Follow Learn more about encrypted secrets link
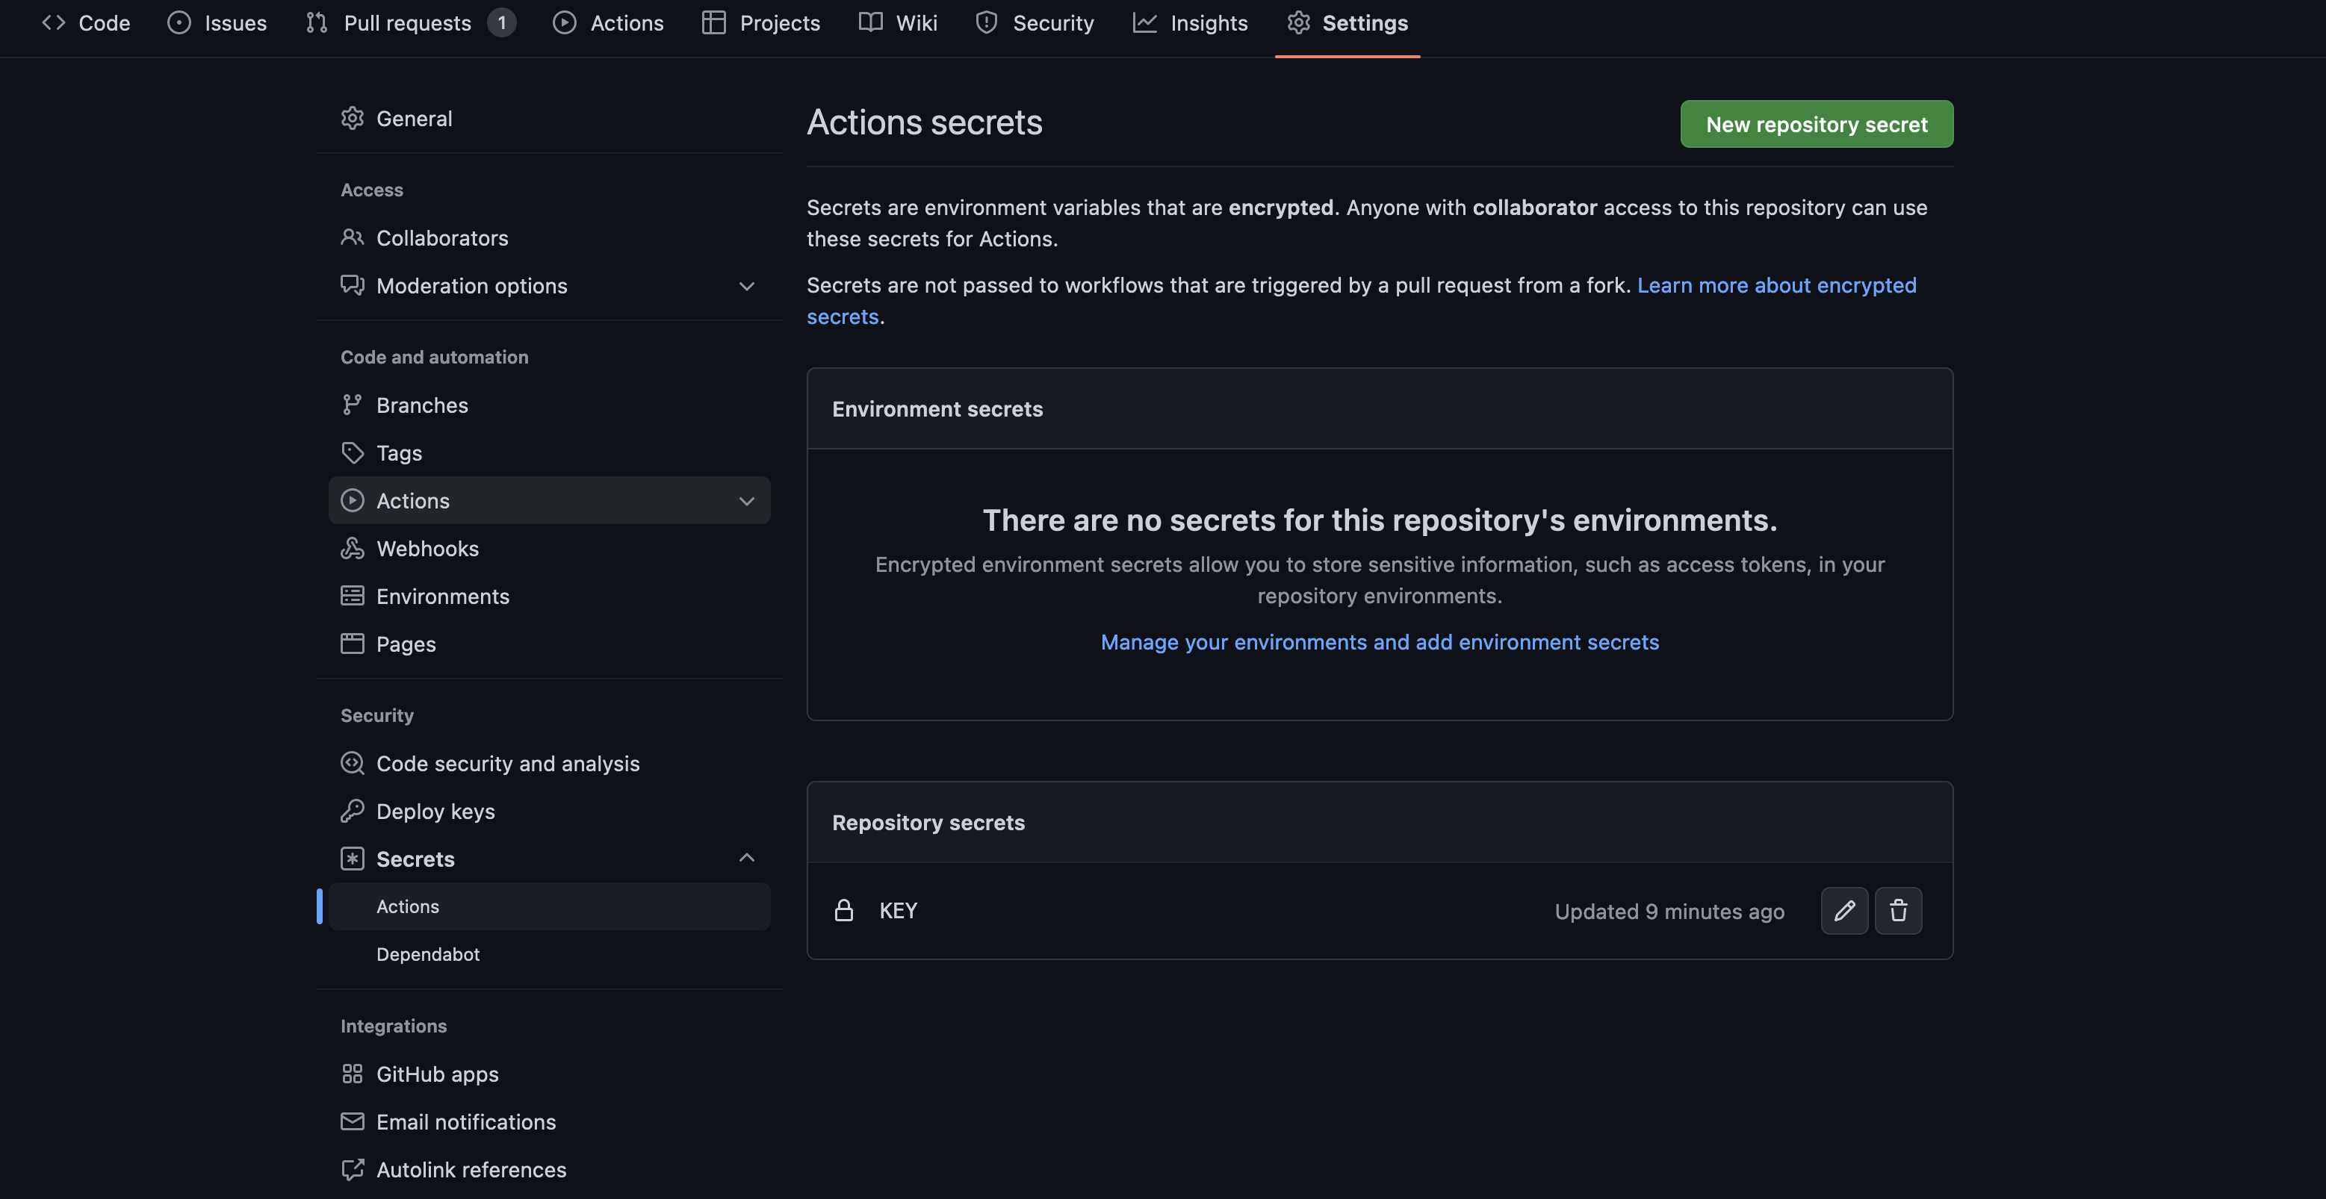The image size is (2326, 1199). [1776, 285]
